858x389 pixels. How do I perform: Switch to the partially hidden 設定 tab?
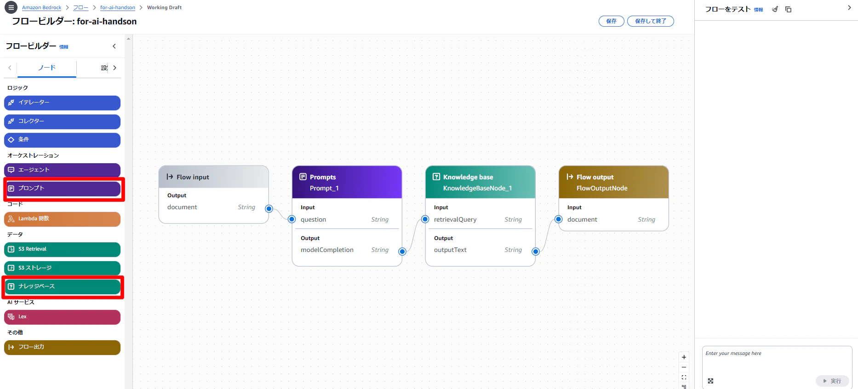tap(104, 68)
